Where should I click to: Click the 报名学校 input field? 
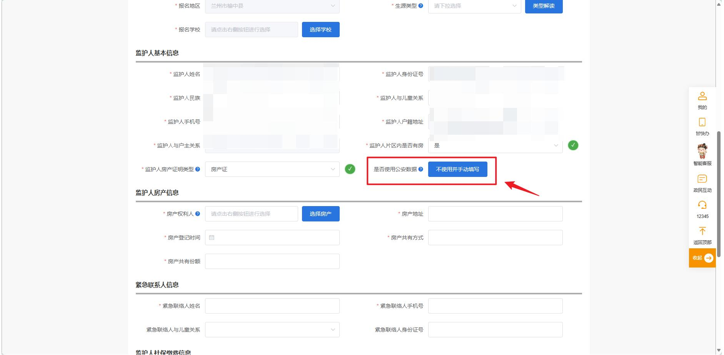(252, 30)
